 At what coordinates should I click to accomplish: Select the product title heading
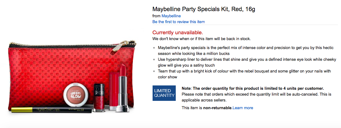204,9
